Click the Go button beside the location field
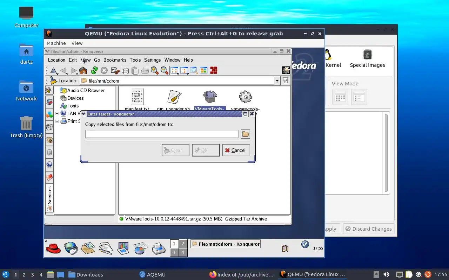Screen dimensions: 449x280 pos(286,81)
